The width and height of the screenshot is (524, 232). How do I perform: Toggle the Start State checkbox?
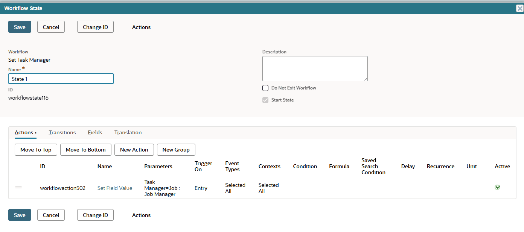[265, 100]
